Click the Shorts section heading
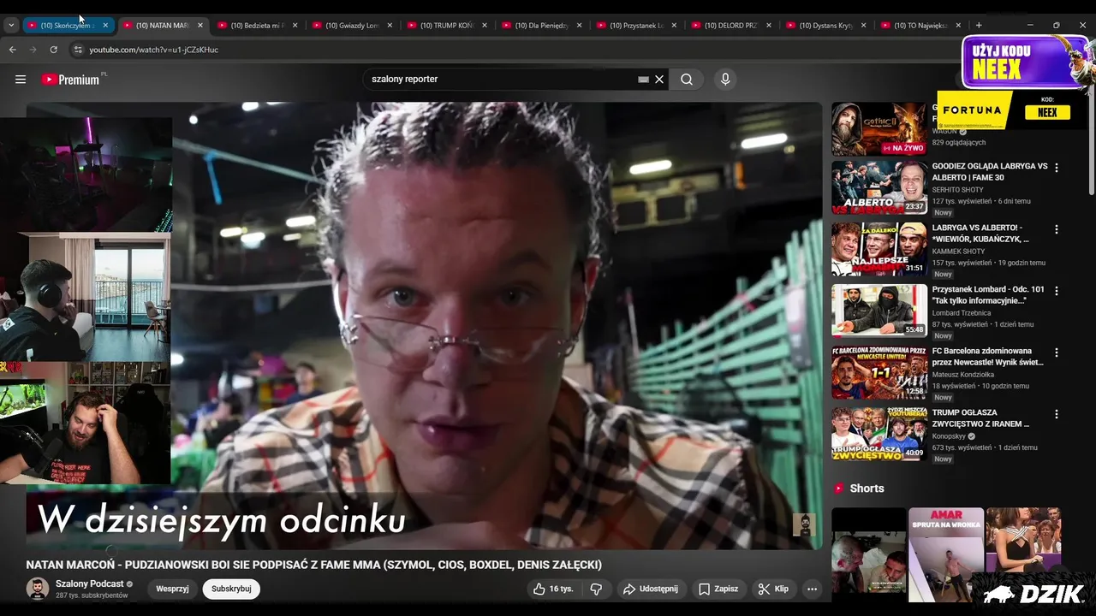 (867, 489)
